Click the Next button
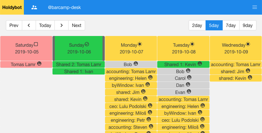This screenshot has width=262, height=133. point(77,25)
